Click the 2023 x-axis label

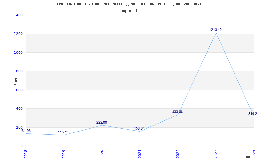coord(216,154)
